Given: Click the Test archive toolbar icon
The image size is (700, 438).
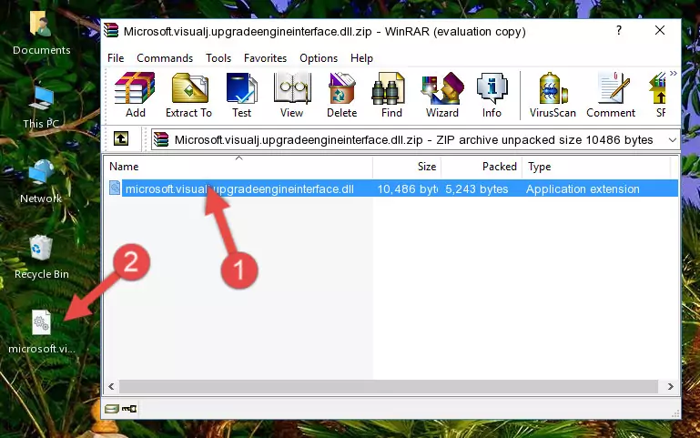Looking at the screenshot, I should [241, 95].
